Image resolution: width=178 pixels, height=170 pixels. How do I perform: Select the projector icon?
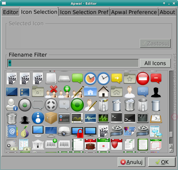pos(64,131)
